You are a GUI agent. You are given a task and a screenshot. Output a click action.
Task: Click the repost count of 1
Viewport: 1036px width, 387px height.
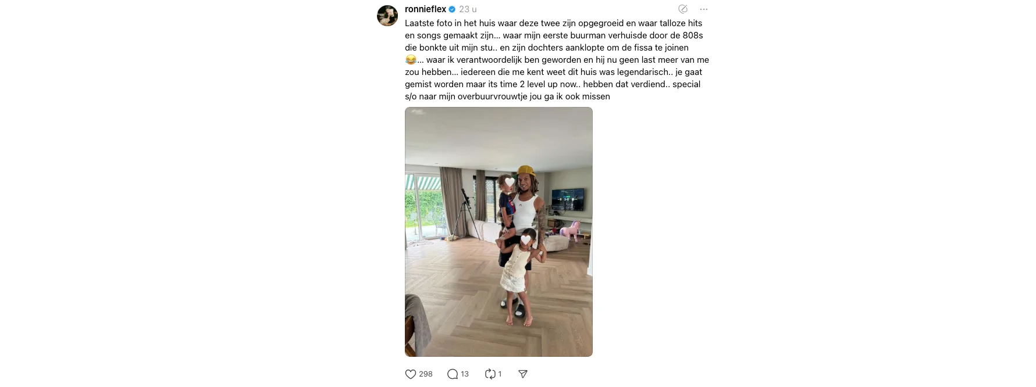pyautogui.click(x=500, y=374)
